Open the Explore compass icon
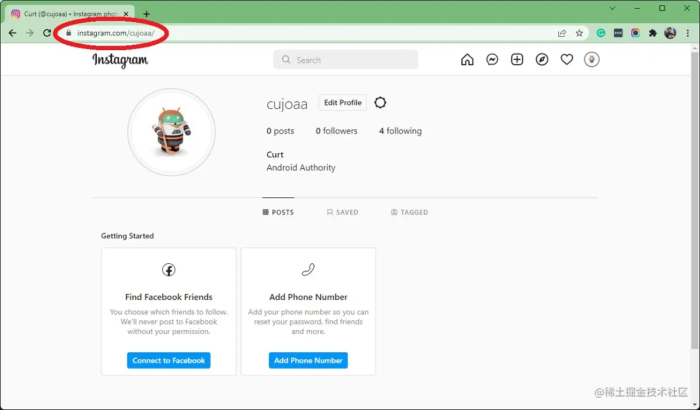Viewport: 700px width, 410px height. 542,59
